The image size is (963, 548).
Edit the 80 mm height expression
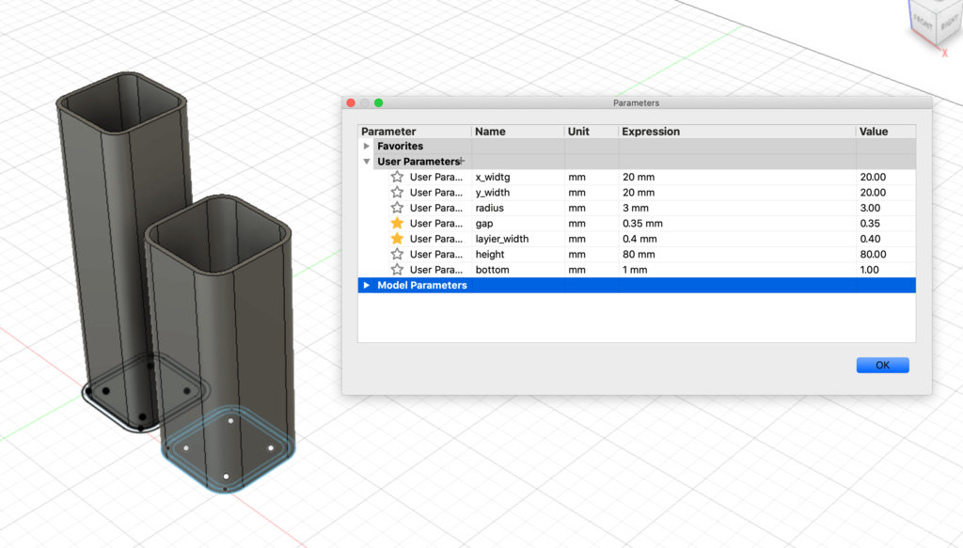tap(737, 254)
